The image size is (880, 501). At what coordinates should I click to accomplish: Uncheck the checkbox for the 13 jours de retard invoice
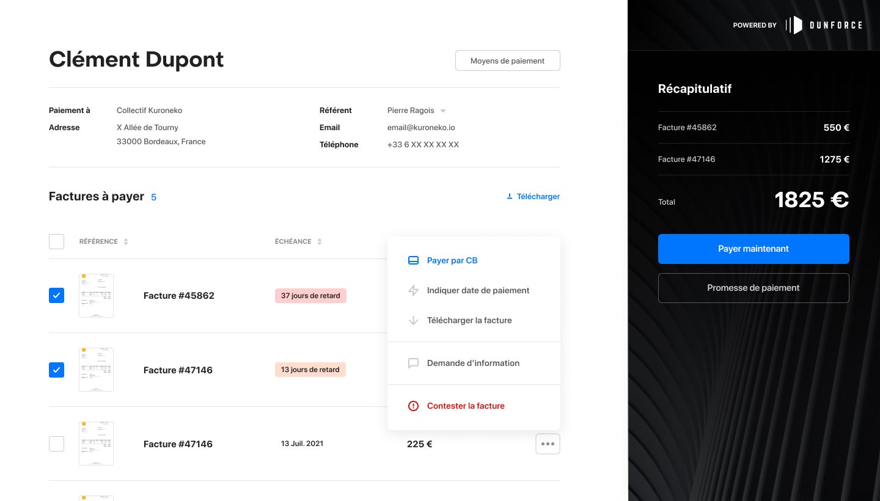click(x=56, y=370)
